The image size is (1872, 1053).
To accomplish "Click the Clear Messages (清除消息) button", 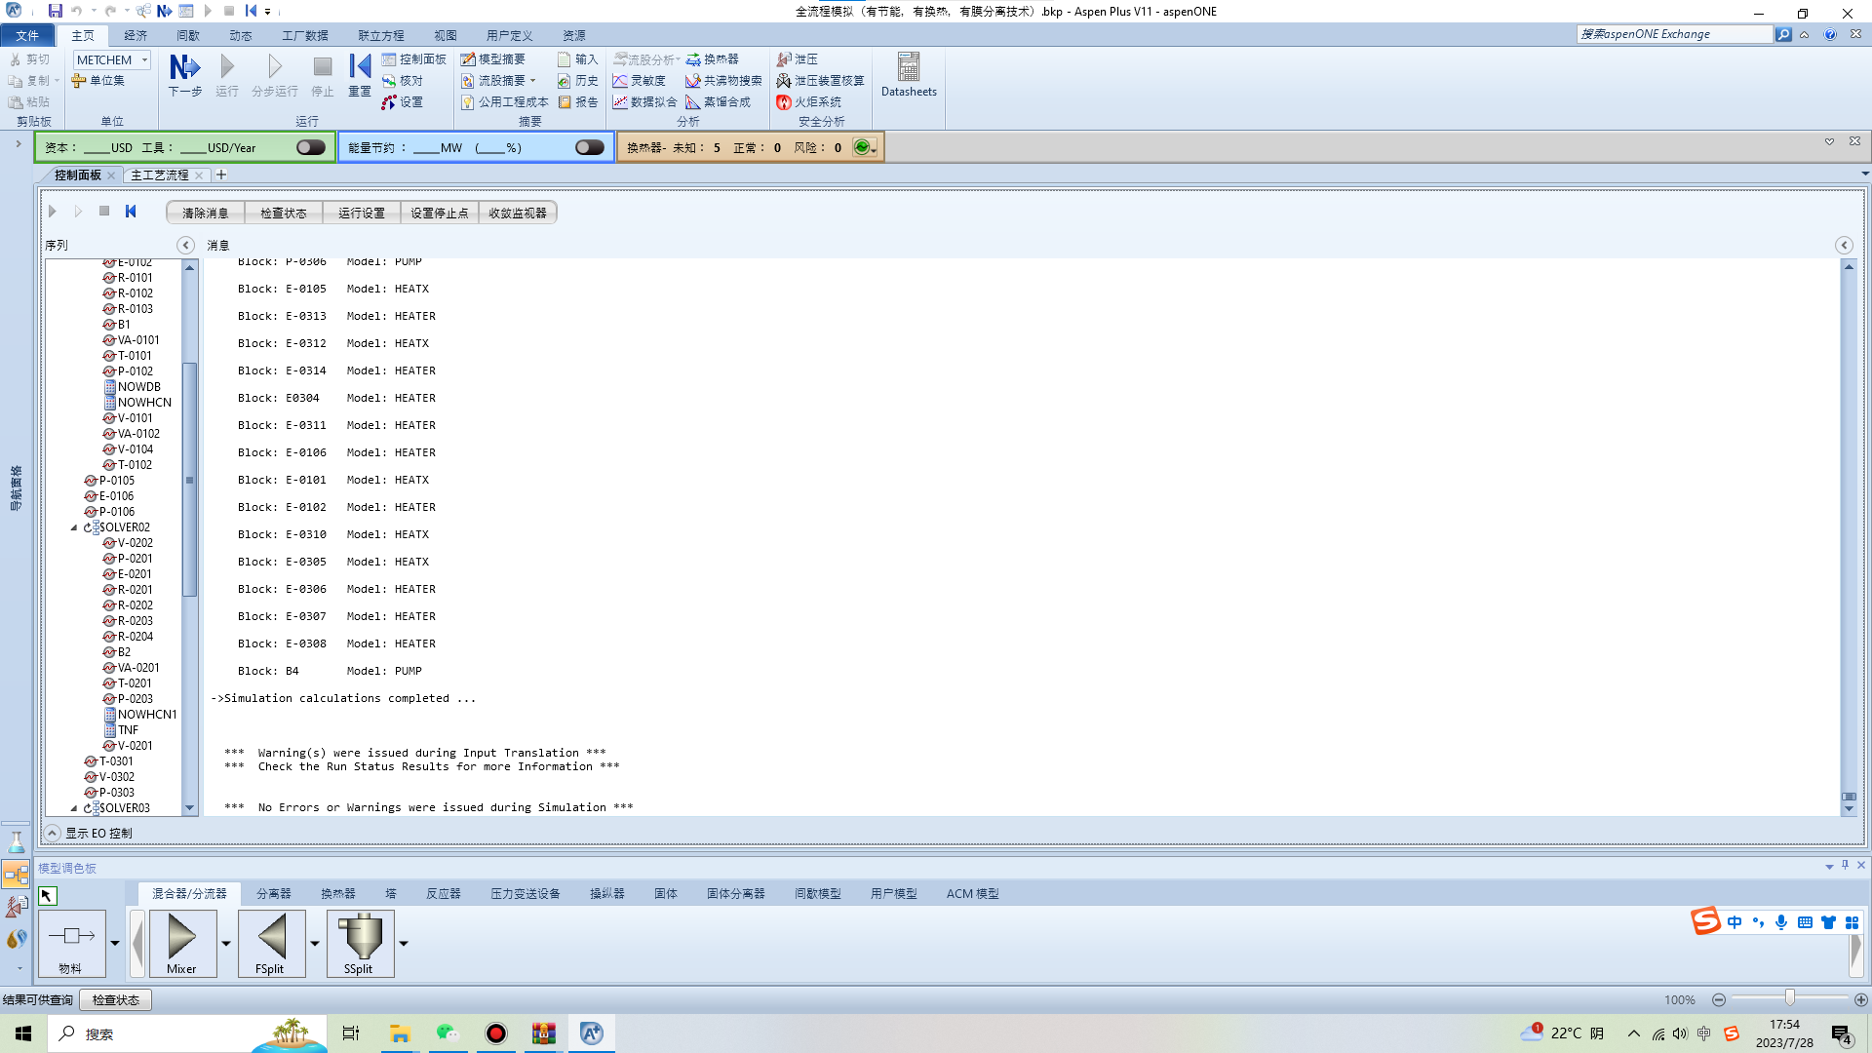I will tap(205, 213).
